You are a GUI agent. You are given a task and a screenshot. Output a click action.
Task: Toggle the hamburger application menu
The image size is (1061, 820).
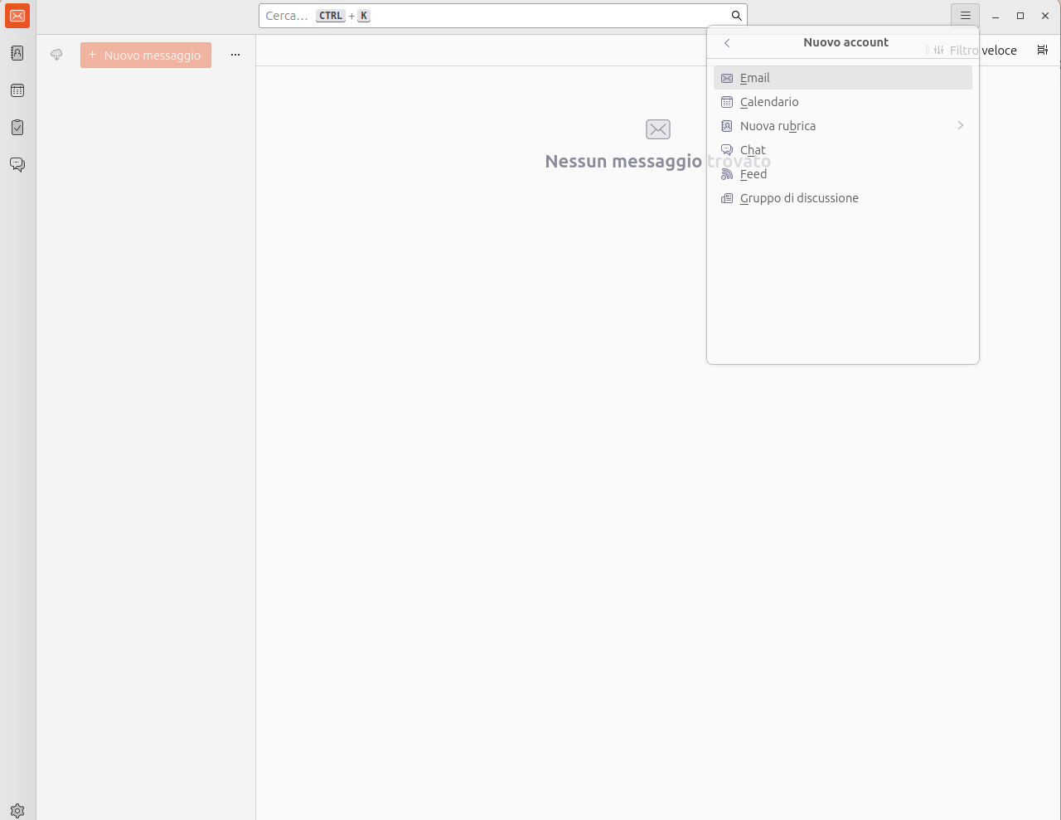(965, 16)
